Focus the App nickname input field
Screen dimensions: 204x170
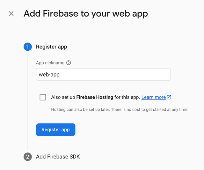(103, 74)
